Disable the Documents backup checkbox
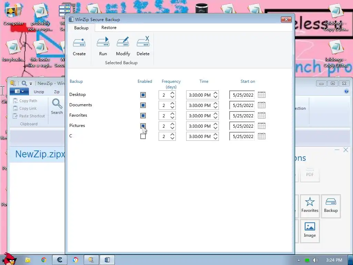The width and height of the screenshot is (353, 265). (x=143, y=105)
